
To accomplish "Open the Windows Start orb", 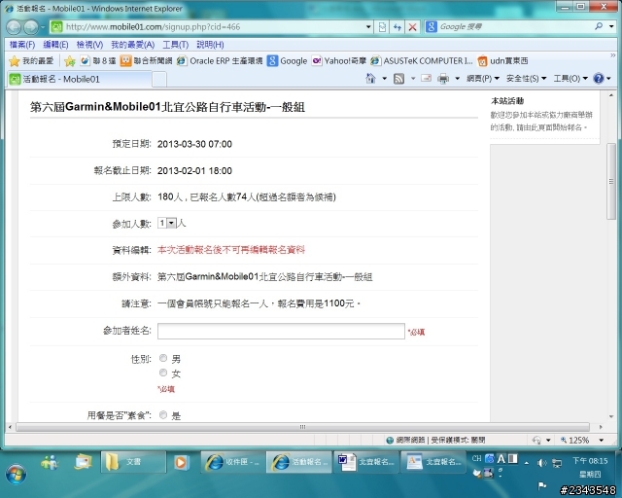I will click(x=17, y=475).
